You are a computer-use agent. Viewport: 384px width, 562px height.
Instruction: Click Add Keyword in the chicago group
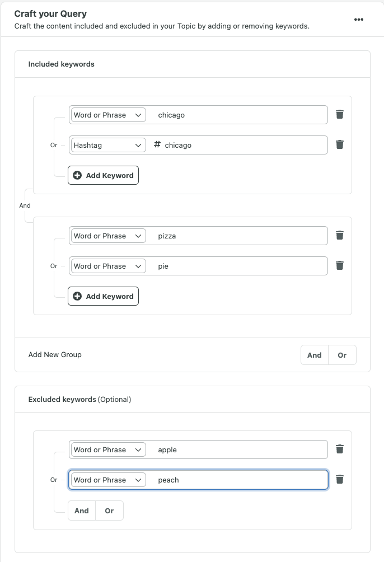pos(103,175)
